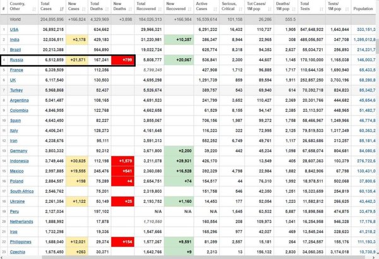379x259 pixels.
Task: Select UK active cases 1,291,739
Action: click(x=208, y=80)
